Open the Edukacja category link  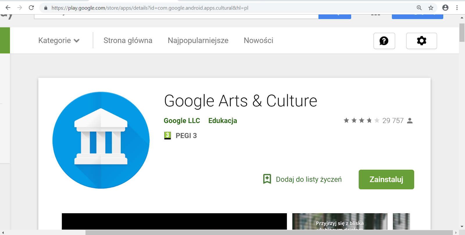click(223, 121)
